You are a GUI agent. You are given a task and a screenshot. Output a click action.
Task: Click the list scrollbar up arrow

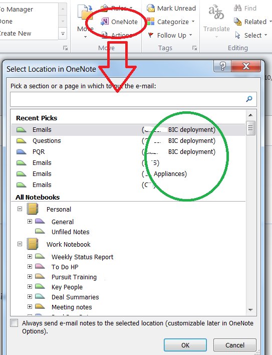(x=250, y=115)
